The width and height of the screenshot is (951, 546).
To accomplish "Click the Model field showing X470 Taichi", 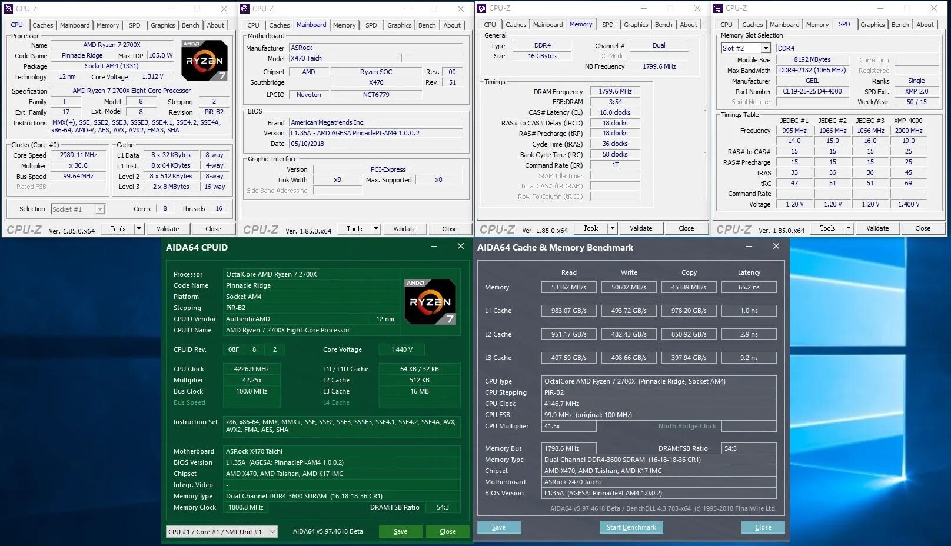I will 344,59.
